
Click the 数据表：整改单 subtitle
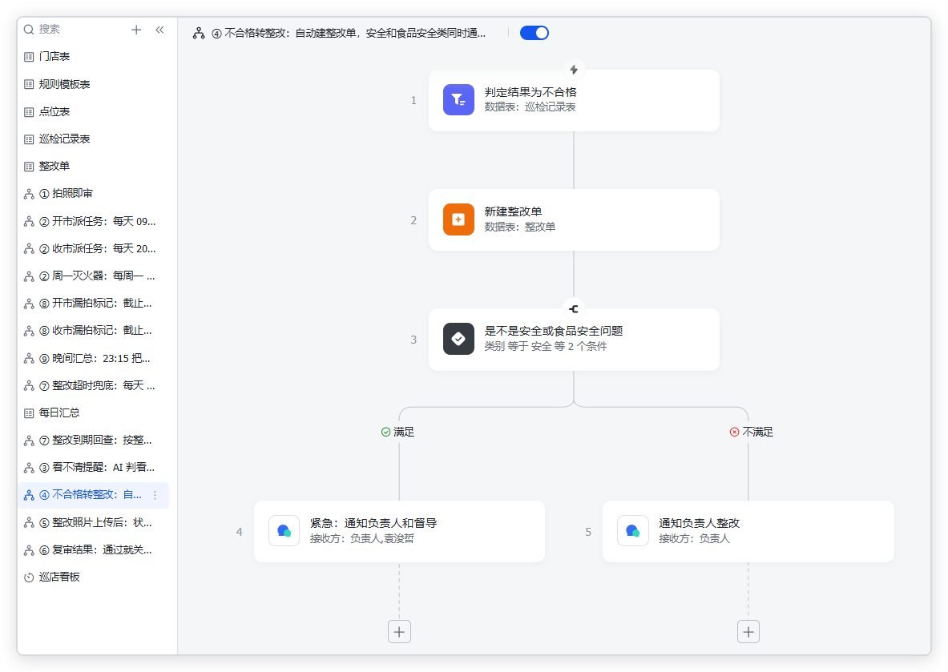click(x=520, y=227)
